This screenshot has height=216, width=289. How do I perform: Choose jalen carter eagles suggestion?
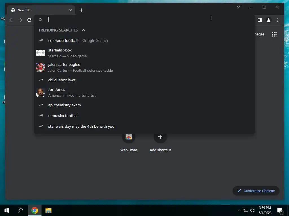[x=144, y=67]
